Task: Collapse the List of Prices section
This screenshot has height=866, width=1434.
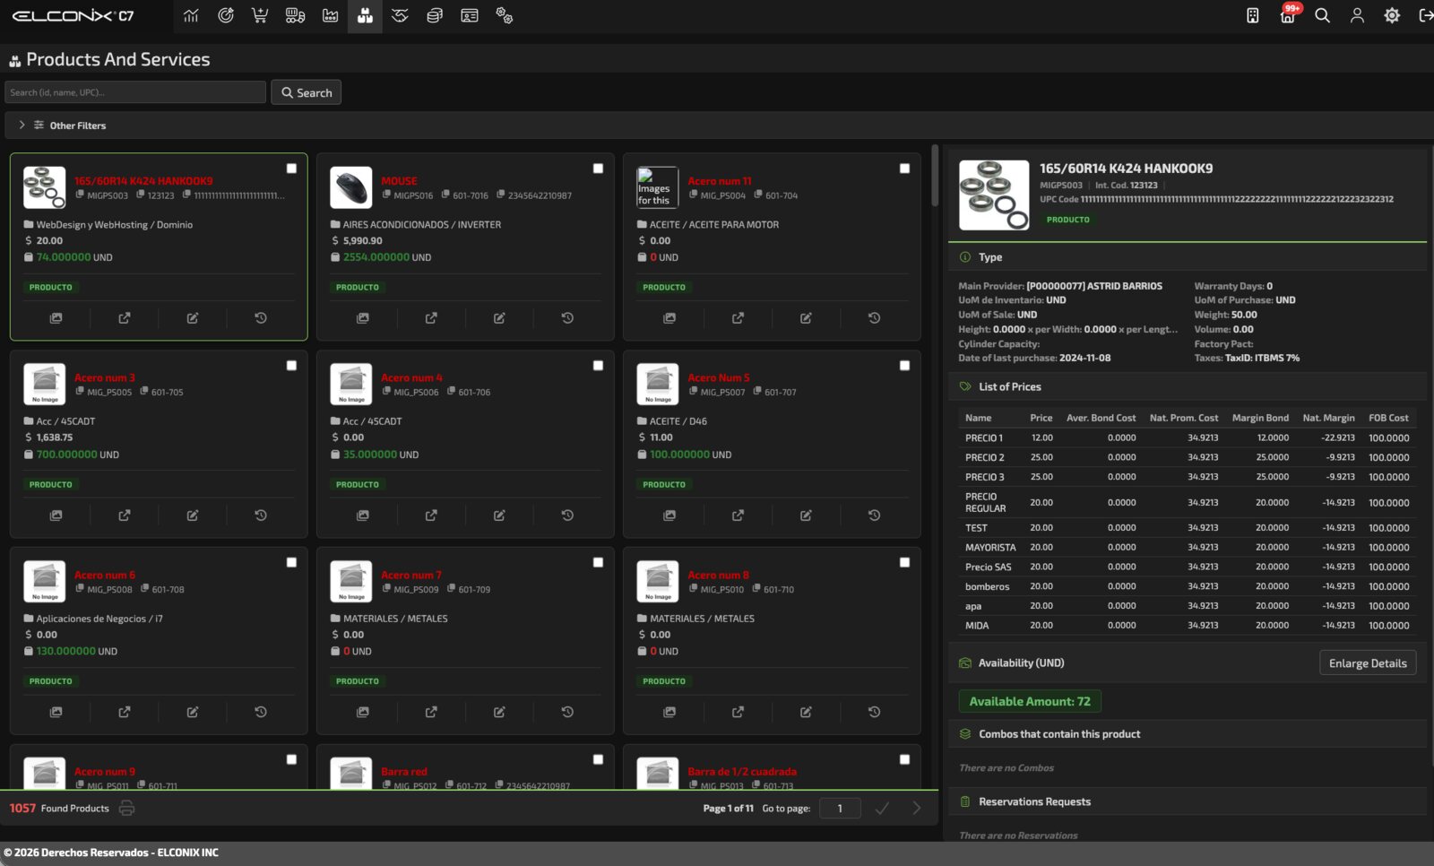Action: tap(1187, 386)
